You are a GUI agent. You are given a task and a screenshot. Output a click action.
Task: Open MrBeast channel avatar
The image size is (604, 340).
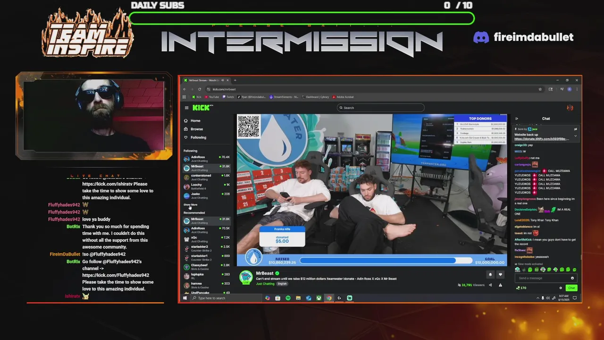pos(245,278)
